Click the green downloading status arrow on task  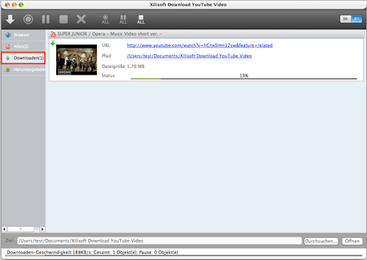point(53,43)
